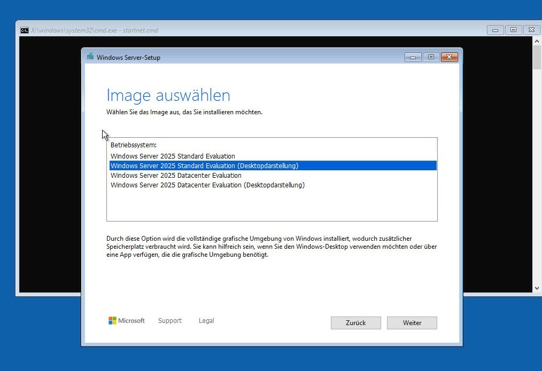Minimize the cmd.exe window
The image size is (542, 371).
495,30
